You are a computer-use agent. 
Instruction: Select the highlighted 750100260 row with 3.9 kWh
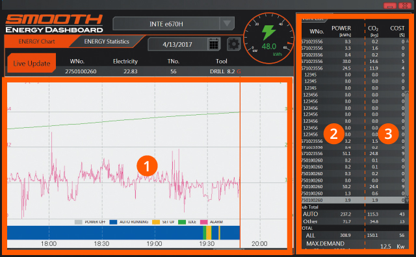(354, 201)
